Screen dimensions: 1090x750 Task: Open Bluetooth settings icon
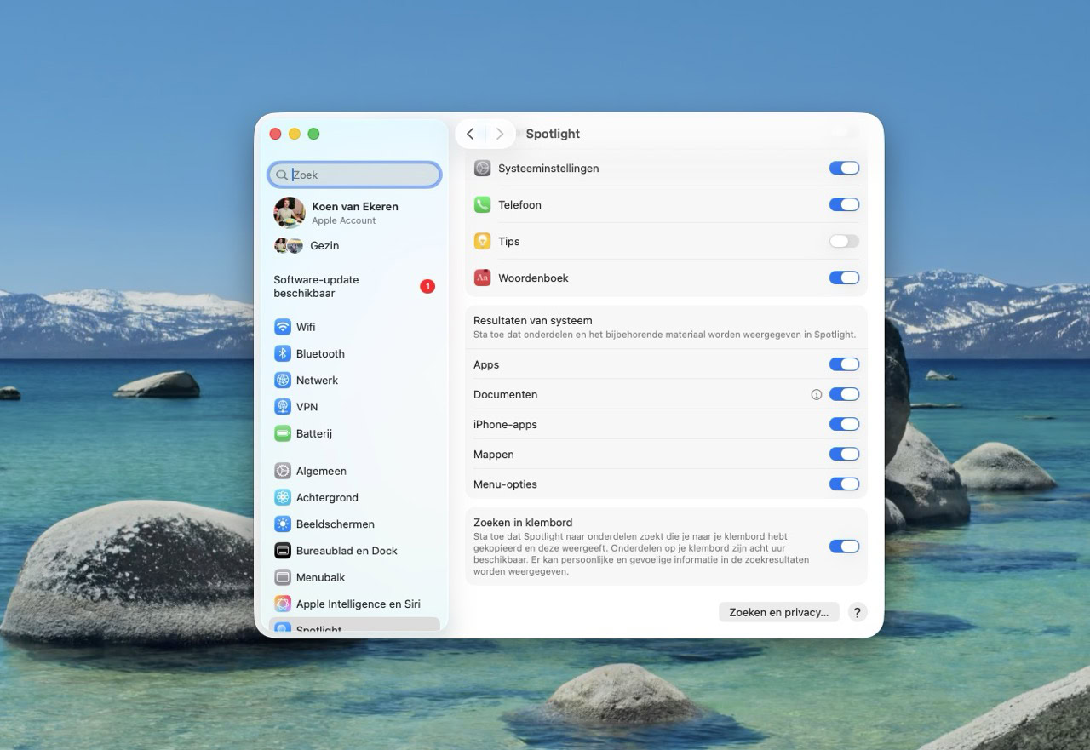pos(283,353)
